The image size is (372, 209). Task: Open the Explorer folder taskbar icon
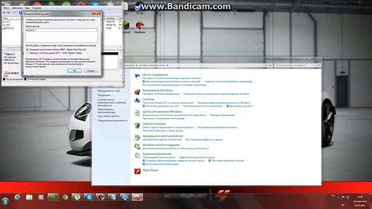point(29,197)
